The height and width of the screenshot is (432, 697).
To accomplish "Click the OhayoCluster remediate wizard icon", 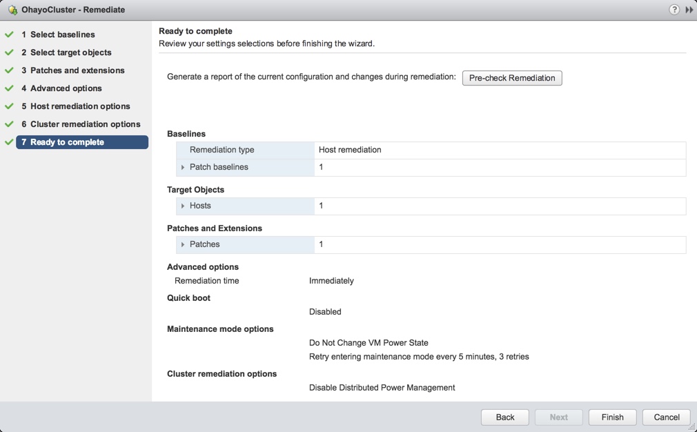I will (12, 10).
